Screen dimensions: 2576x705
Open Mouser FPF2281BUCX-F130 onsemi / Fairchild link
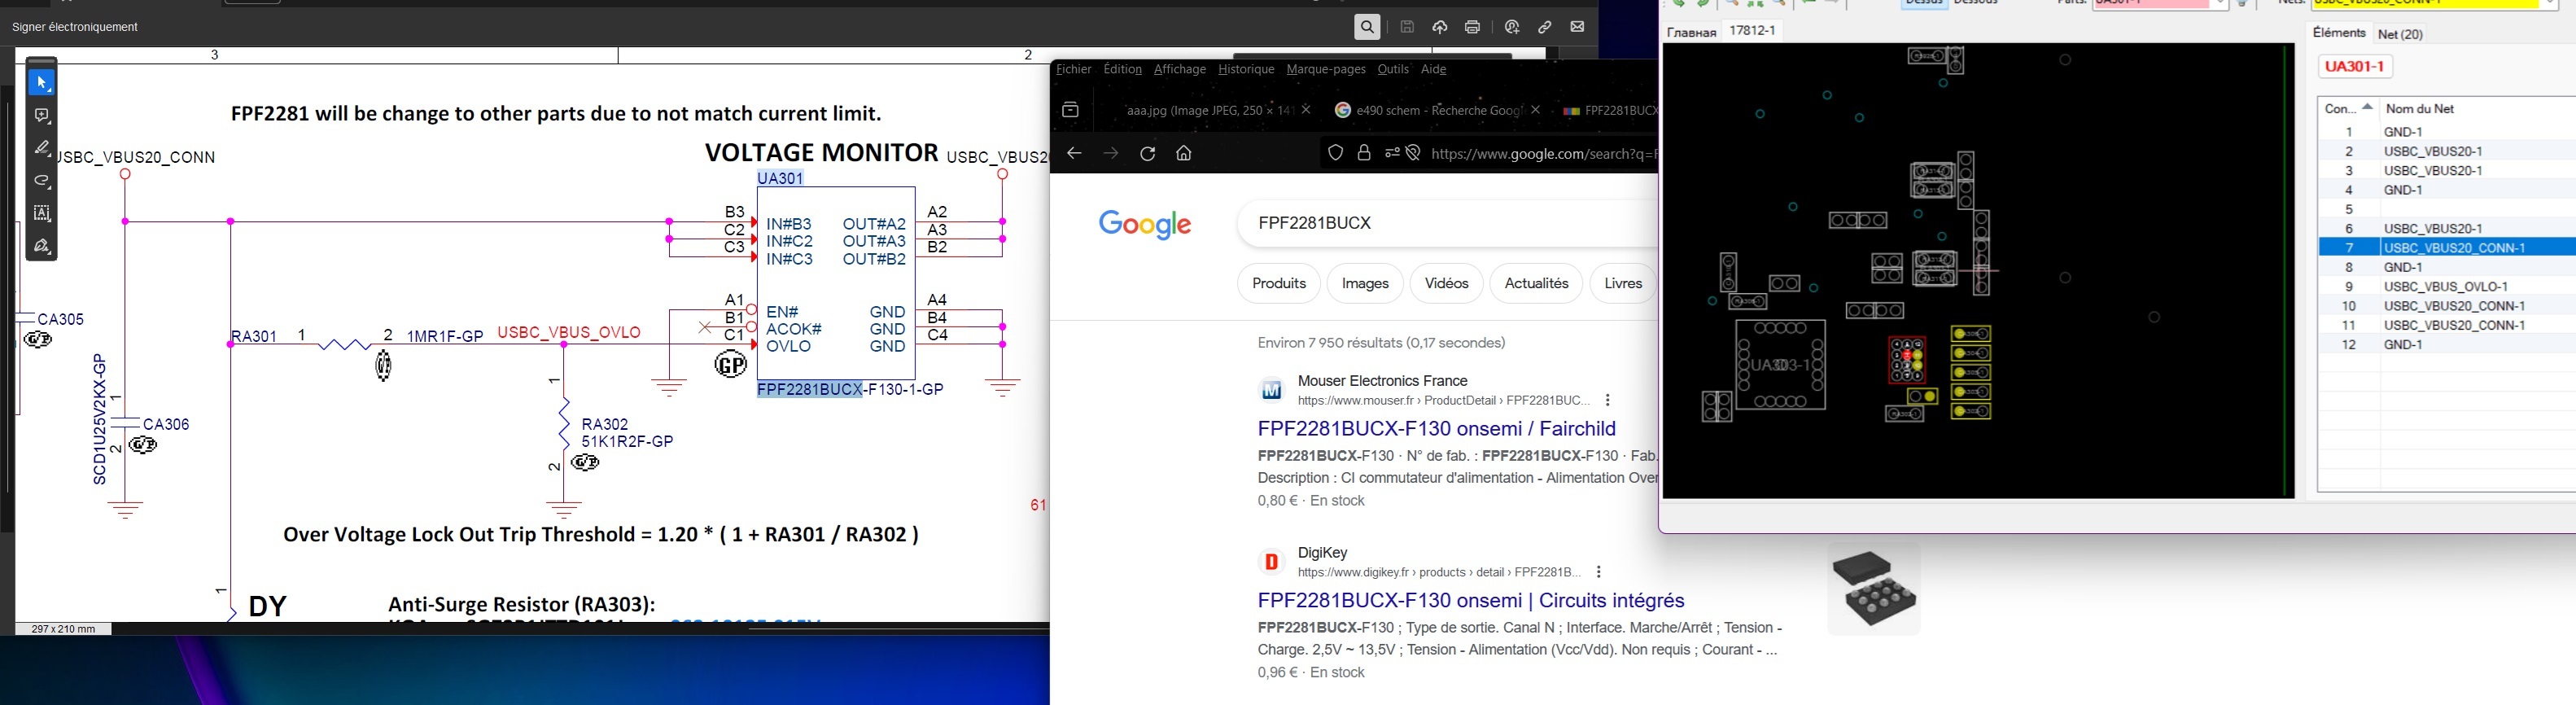point(1437,429)
